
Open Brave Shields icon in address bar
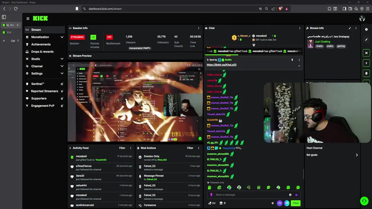(x=280, y=9)
